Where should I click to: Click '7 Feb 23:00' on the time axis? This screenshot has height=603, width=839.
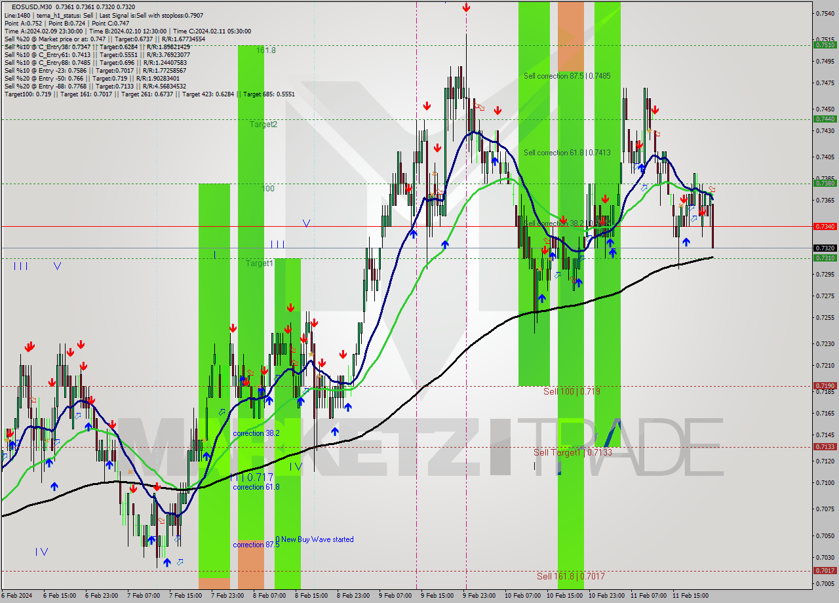pos(227,596)
